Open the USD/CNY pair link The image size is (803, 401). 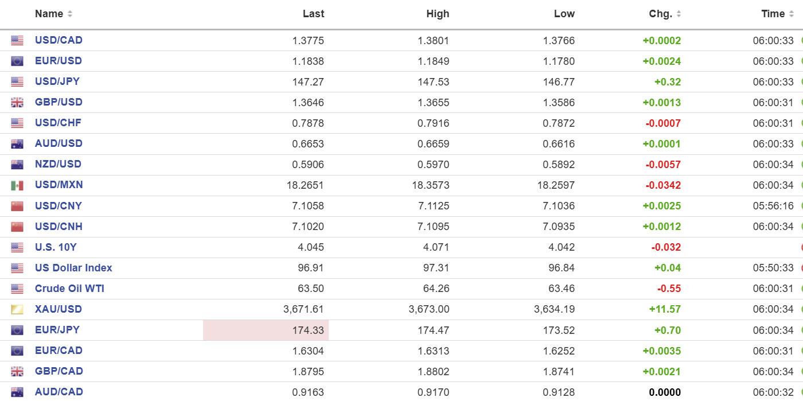click(x=59, y=205)
